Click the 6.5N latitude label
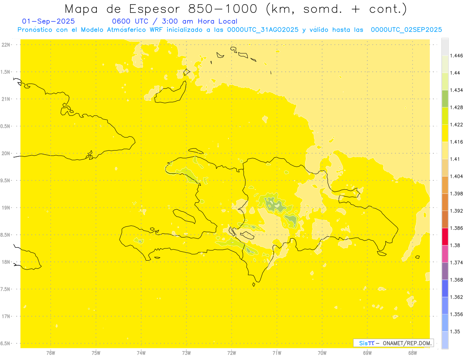The image size is (463, 358). [x=6, y=343]
